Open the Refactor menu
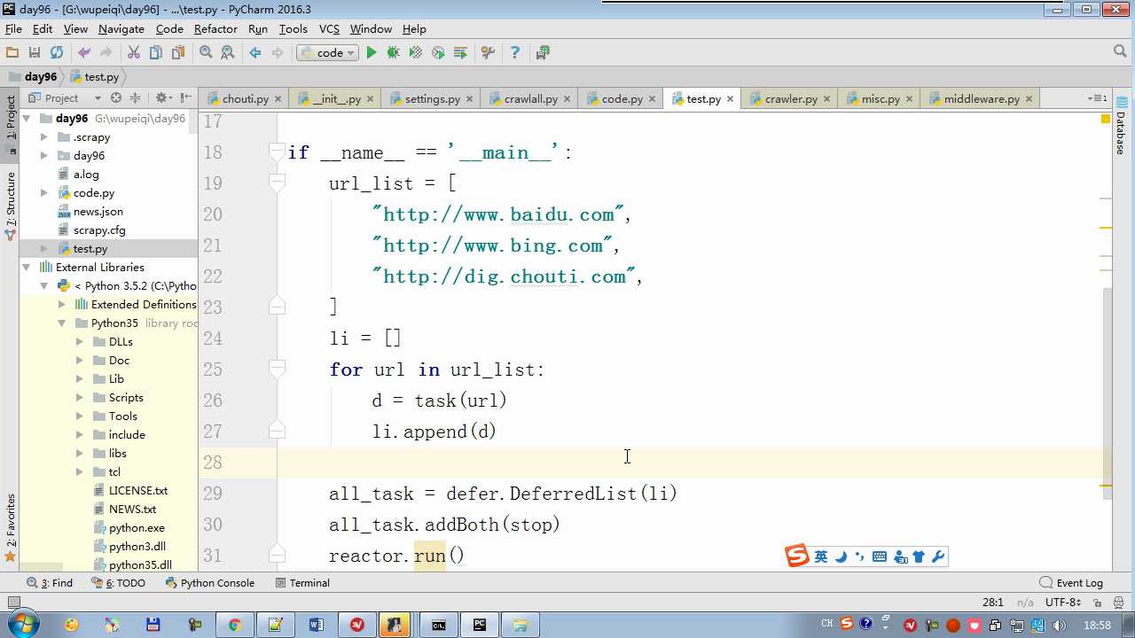The height and width of the screenshot is (638, 1135). (215, 29)
